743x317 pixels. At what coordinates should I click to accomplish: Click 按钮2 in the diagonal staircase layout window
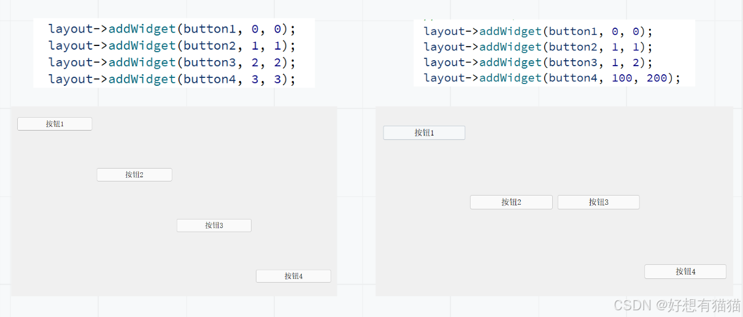coord(134,175)
